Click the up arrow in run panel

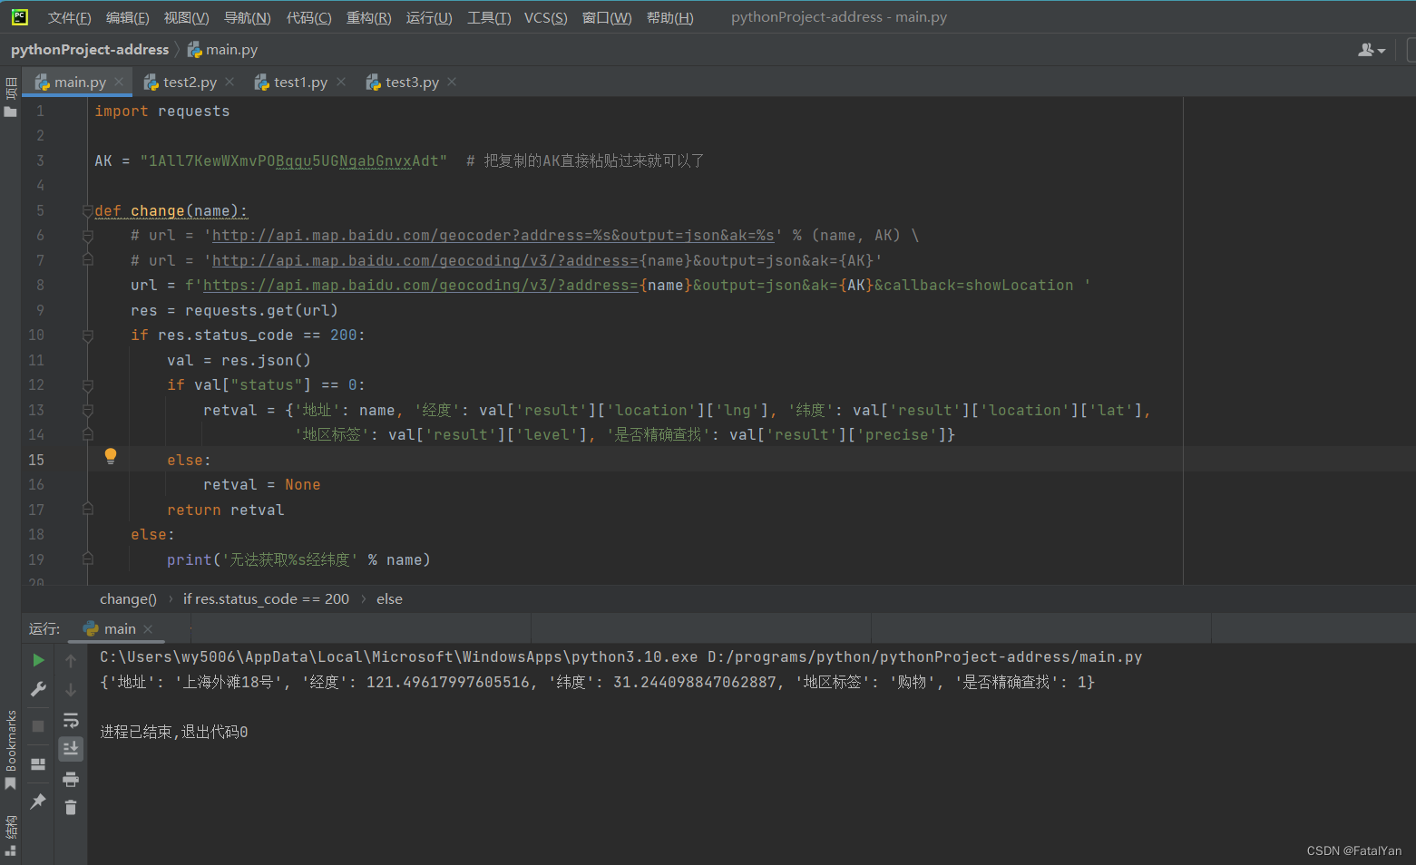coord(71,661)
